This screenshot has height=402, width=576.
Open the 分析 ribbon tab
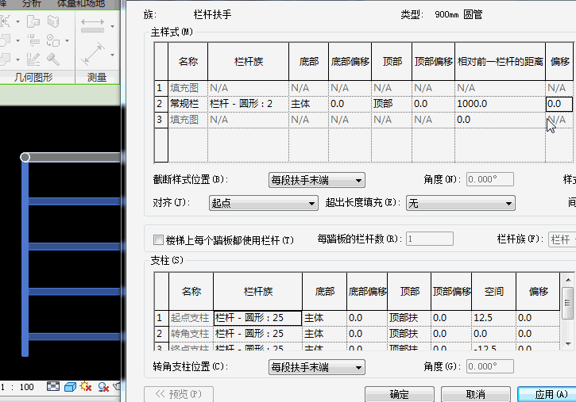[x=32, y=4]
